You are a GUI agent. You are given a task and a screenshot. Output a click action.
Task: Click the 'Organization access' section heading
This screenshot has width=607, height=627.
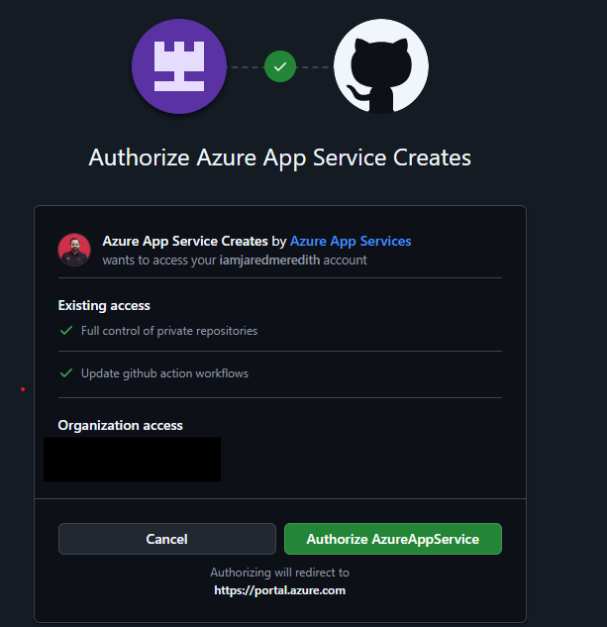tap(120, 425)
